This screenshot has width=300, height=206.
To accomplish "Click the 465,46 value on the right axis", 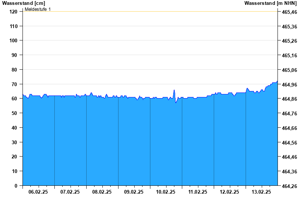I will (x=289, y=12).
